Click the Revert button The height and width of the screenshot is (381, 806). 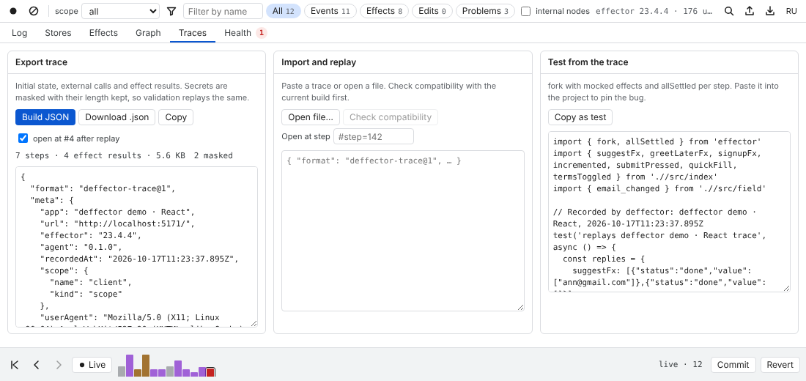(780, 365)
